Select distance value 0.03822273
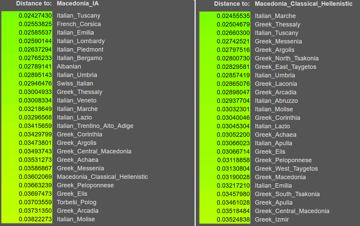Viewport: 360px width, 226px height. pyautogui.click(x=35, y=219)
